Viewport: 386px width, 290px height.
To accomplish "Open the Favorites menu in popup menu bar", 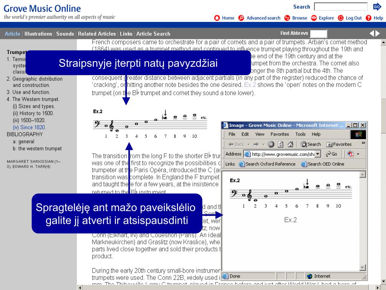I will (x=280, y=134).
